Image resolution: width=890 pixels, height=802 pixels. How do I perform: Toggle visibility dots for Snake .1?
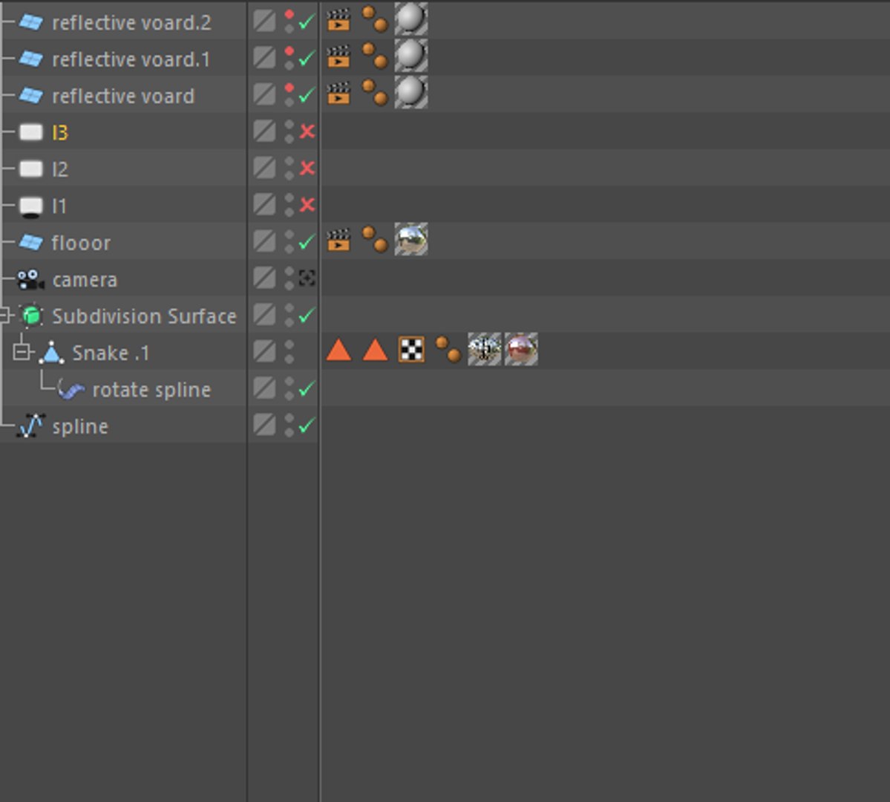[289, 351]
